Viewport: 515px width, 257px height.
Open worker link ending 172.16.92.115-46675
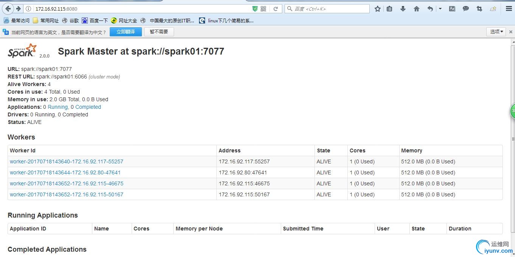tap(67, 183)
